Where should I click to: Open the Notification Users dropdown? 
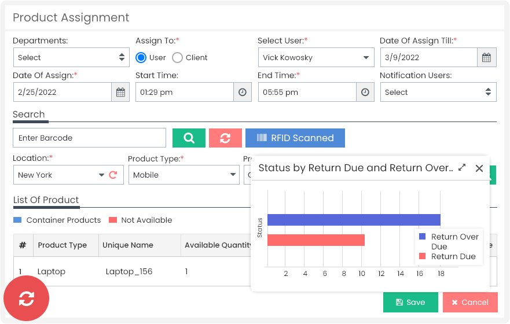pos(438,93)
